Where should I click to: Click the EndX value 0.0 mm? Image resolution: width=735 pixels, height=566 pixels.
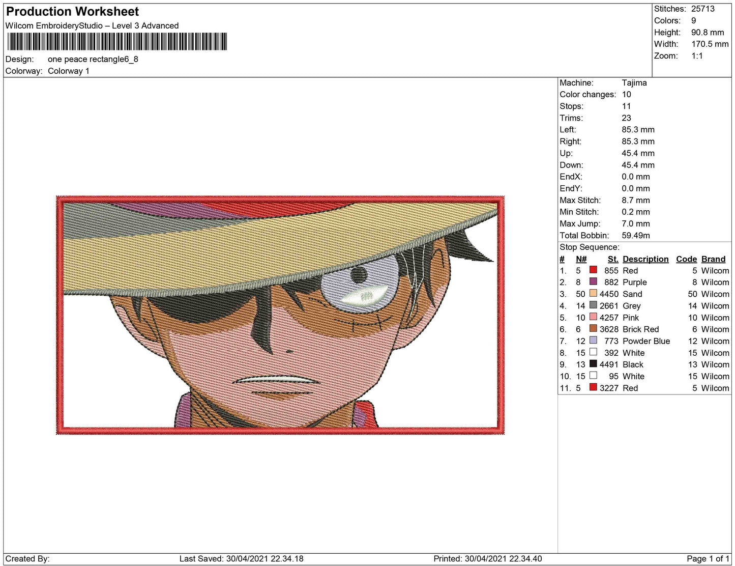tap(636, 176)
